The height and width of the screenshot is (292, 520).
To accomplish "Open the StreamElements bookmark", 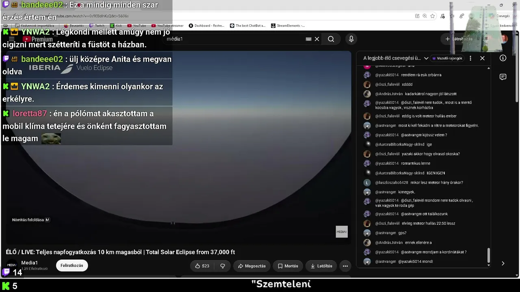I will click(288, 26).
